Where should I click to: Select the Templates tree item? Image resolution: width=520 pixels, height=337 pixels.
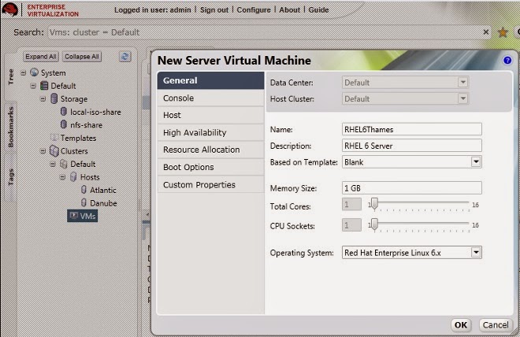click(x=78, y=138)
